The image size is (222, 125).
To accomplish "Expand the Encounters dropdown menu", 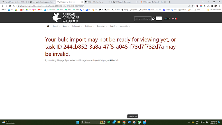I will pos(102,26).
